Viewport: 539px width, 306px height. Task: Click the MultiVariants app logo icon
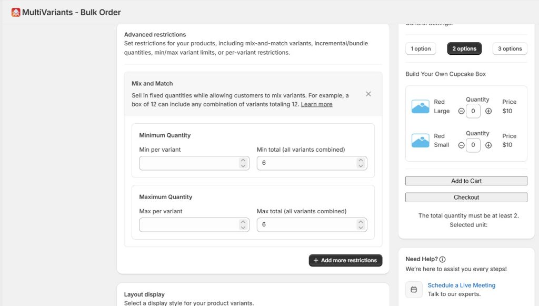coord(16,12)
